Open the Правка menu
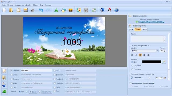This screenshot has height=96, width=172. pos(10,5)
